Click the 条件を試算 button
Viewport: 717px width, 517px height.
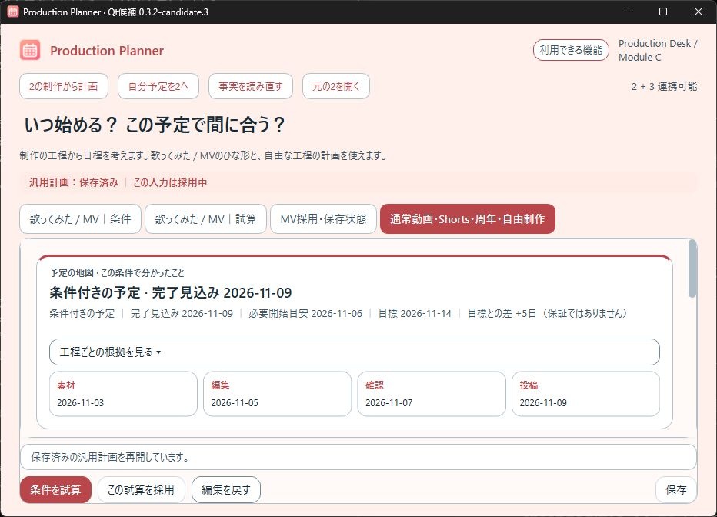[56, 489]
